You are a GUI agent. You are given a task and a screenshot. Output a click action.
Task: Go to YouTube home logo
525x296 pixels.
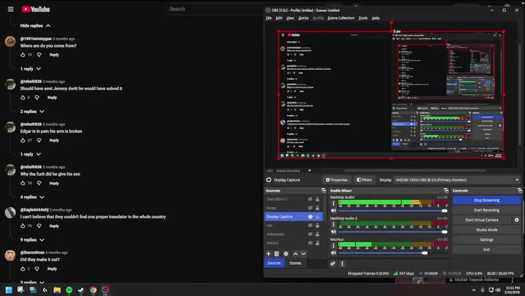pyautogui.click(x=35, y=9)
